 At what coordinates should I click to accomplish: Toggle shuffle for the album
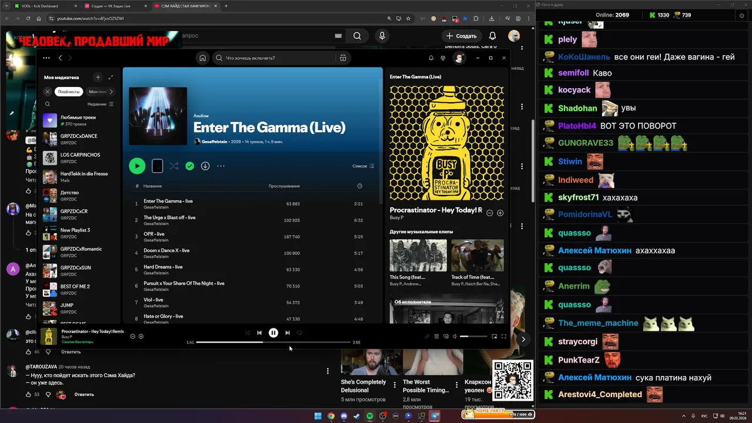[x=174, y=166]
